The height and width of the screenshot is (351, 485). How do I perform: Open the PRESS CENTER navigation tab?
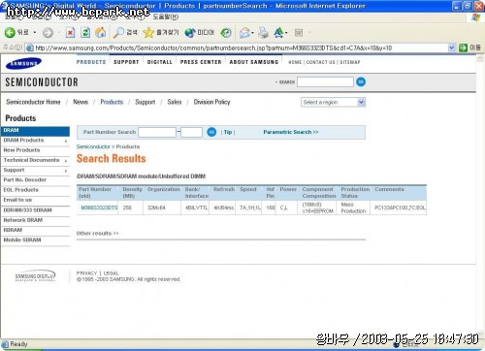pos(201,62)
